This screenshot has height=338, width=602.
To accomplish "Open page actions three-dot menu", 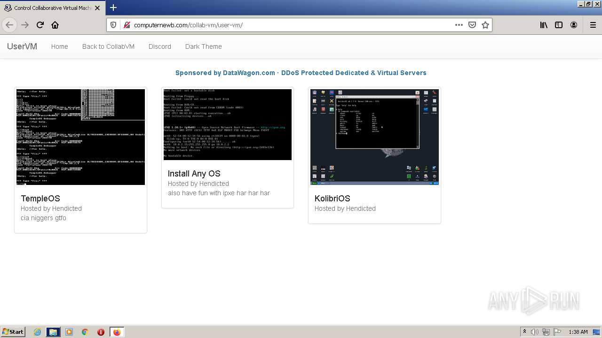I will click(x=459, y=25).
